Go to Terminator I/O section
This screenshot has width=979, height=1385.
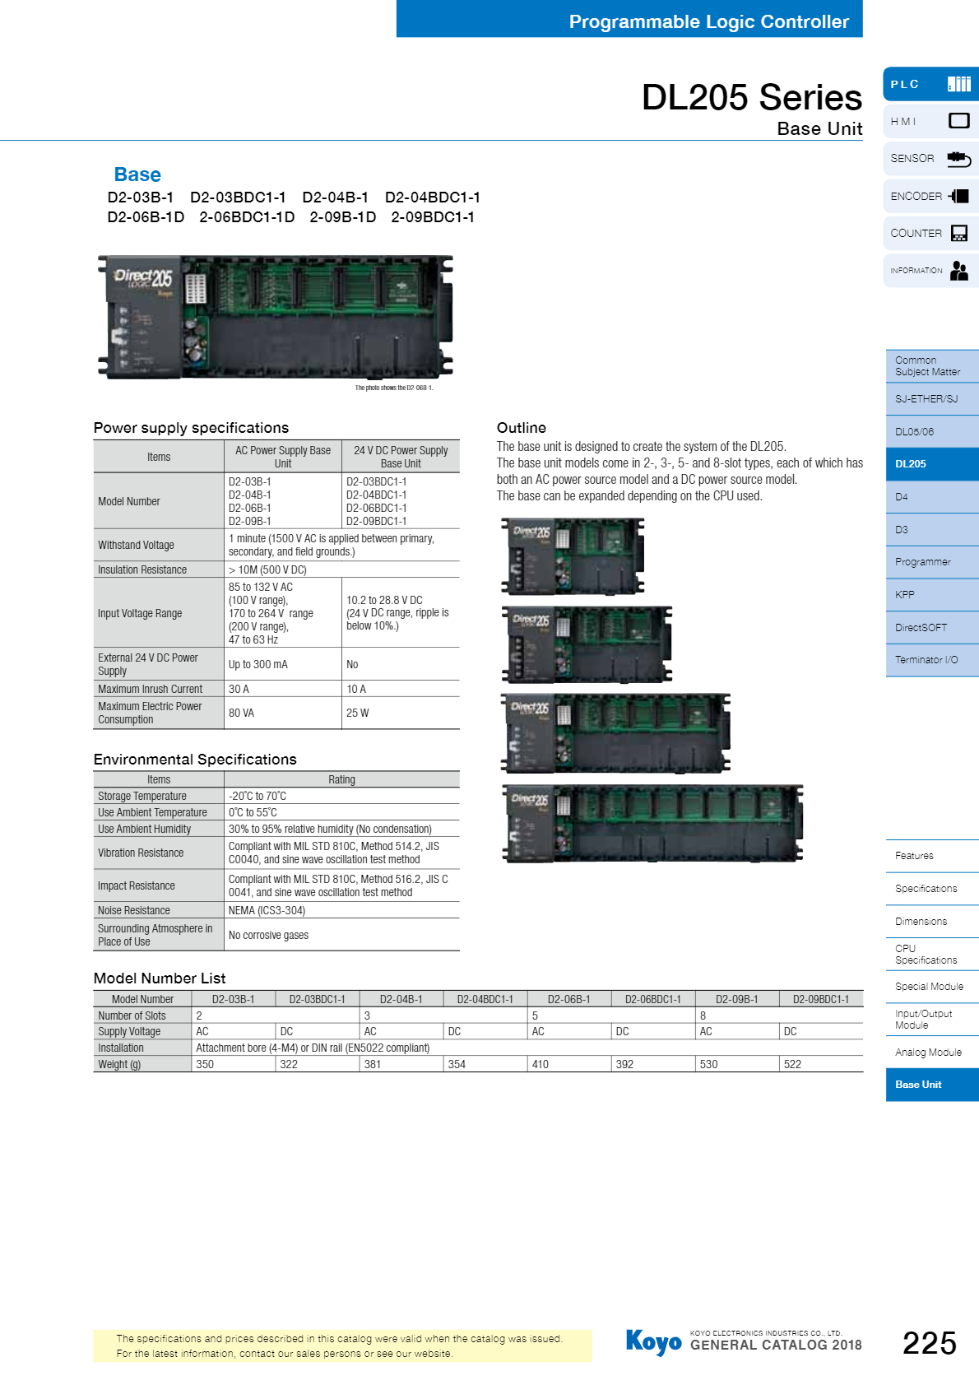pyautogui.click(x=932, y=660)
